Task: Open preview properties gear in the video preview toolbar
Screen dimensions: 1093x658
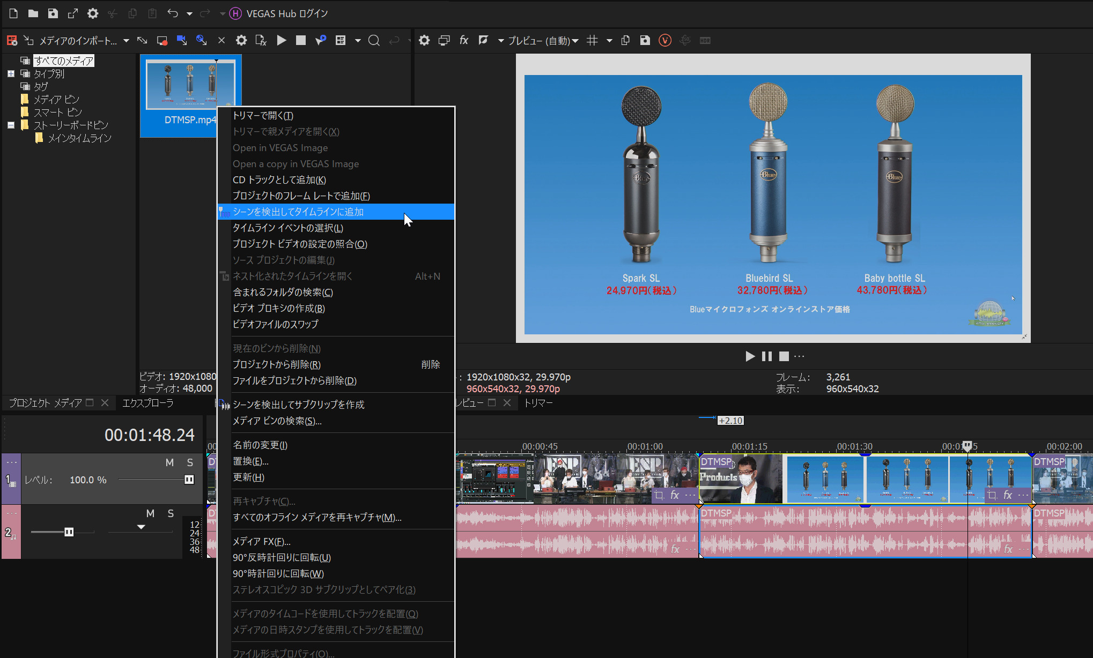Action: tap(424, 40)
